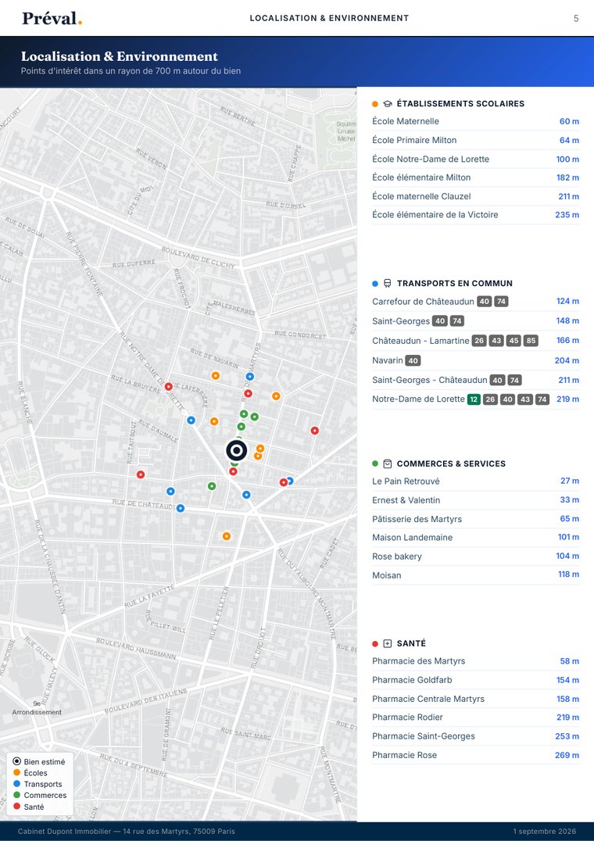
Task: Select the École Notre-Dame de Lorette row
Action: [475, 159]
